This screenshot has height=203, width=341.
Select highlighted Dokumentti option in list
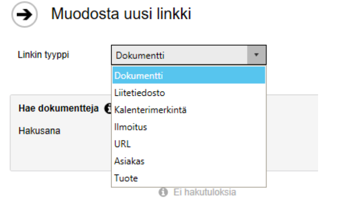(189, 75)
